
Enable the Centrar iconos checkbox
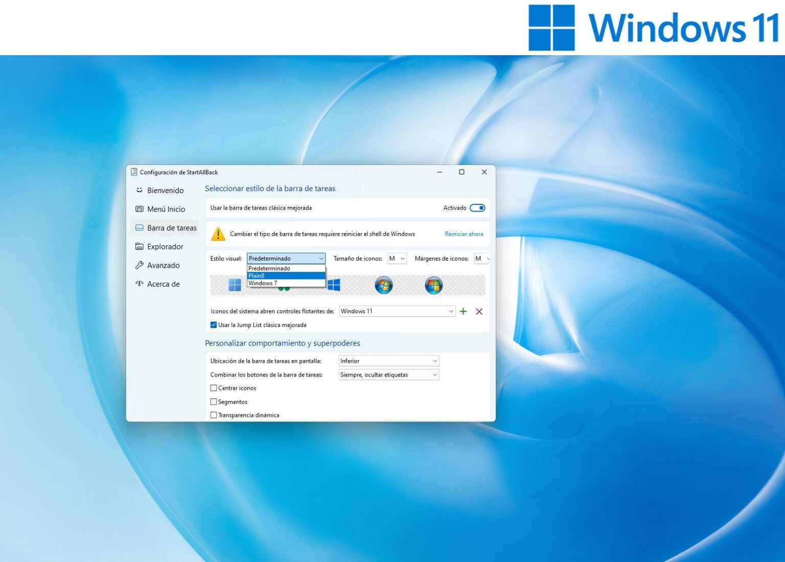click(214, 388)
